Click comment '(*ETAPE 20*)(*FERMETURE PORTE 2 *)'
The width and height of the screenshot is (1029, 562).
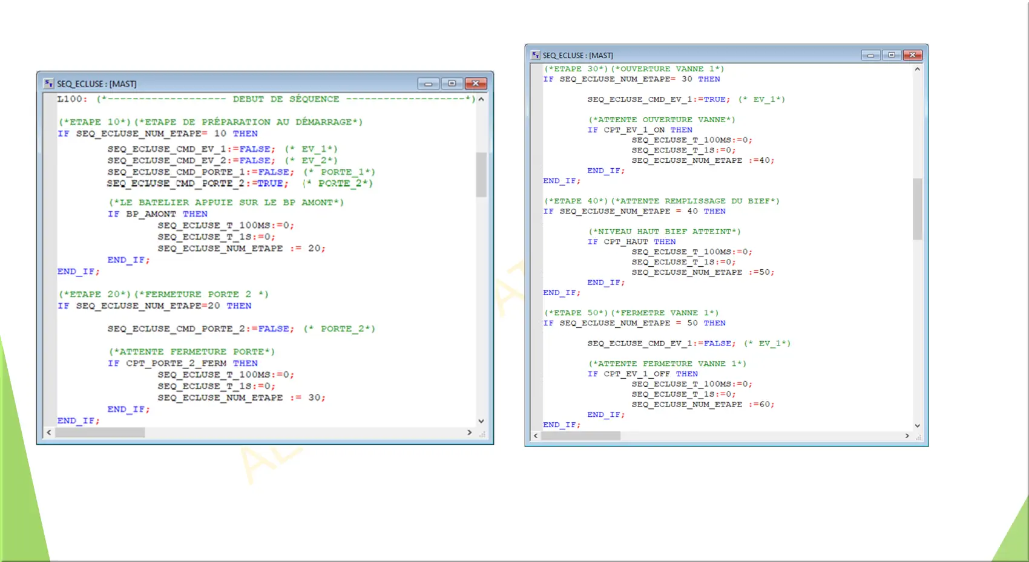(163, 295)
